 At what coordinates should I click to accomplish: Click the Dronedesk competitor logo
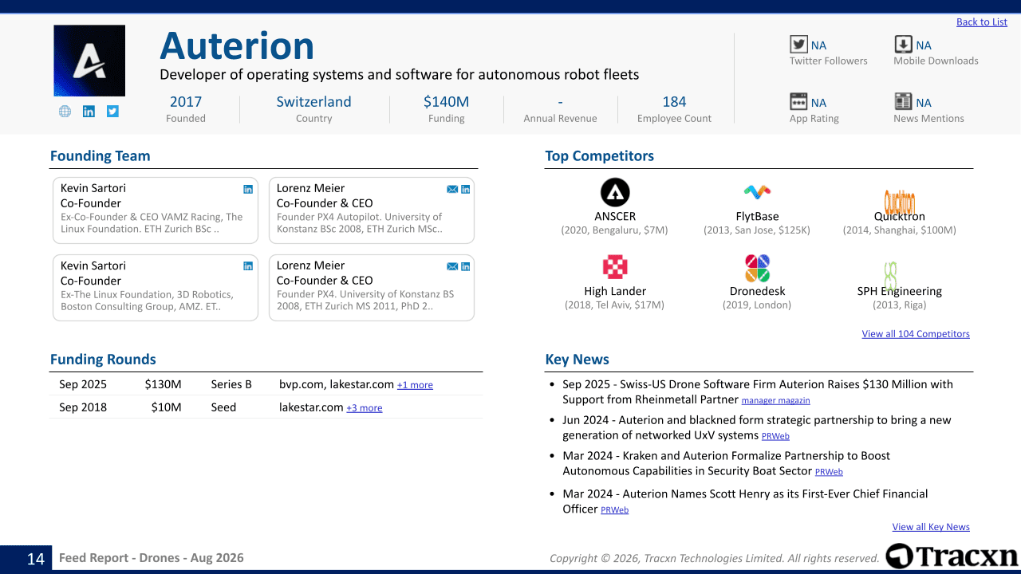coord(757,269)
